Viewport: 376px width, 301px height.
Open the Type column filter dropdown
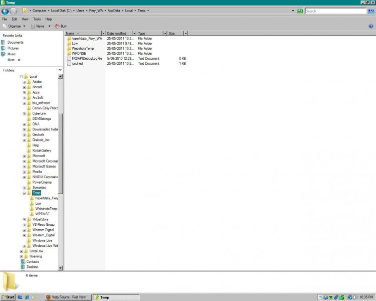pos(165,34)
